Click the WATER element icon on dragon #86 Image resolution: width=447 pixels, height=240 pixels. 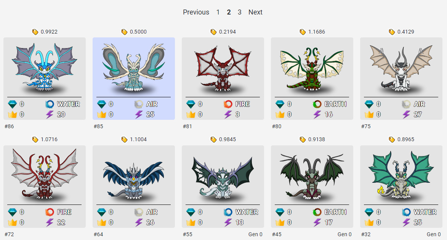[x=50, y=104]
